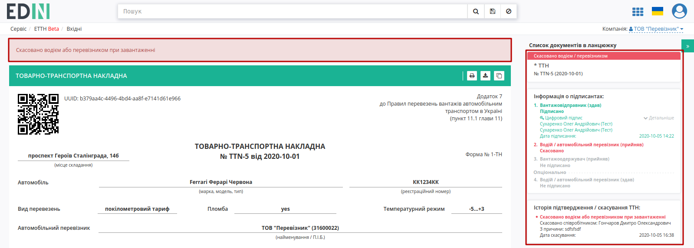Print the waybill document
This screenshot has height=248, width=694.
[472, 76]
